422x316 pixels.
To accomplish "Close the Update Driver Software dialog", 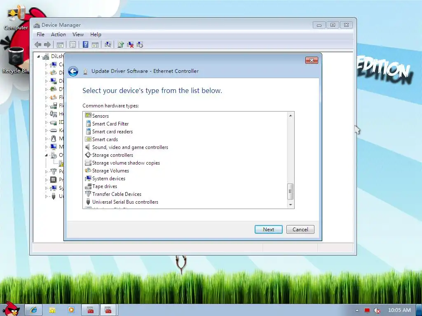I will (x=312, y=60).
